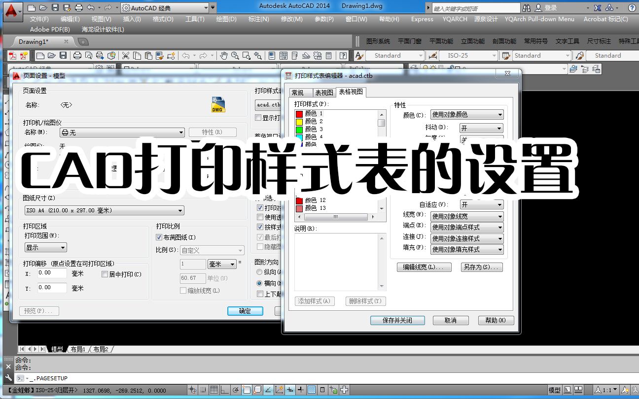The image size is (639, 399).
Task: Click the Autodesk Exchange X icon
Action: point(598,8)
